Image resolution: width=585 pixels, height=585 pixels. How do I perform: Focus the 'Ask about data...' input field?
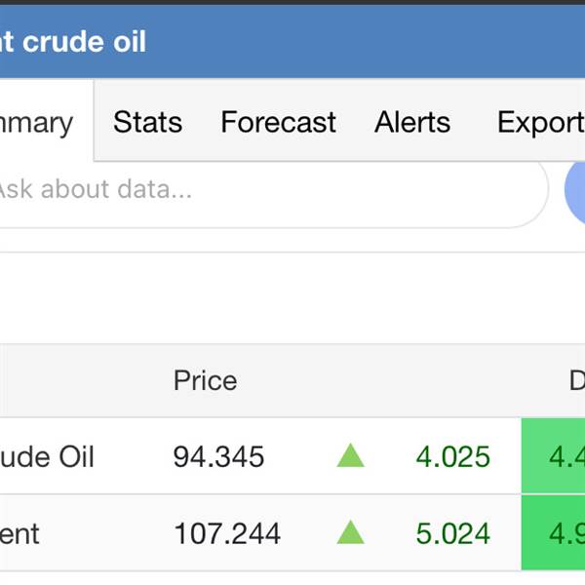(x=263, y=189)
